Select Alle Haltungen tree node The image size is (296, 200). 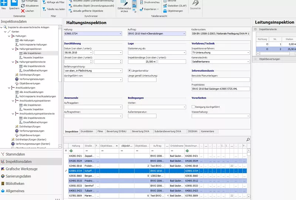point(27,40)
